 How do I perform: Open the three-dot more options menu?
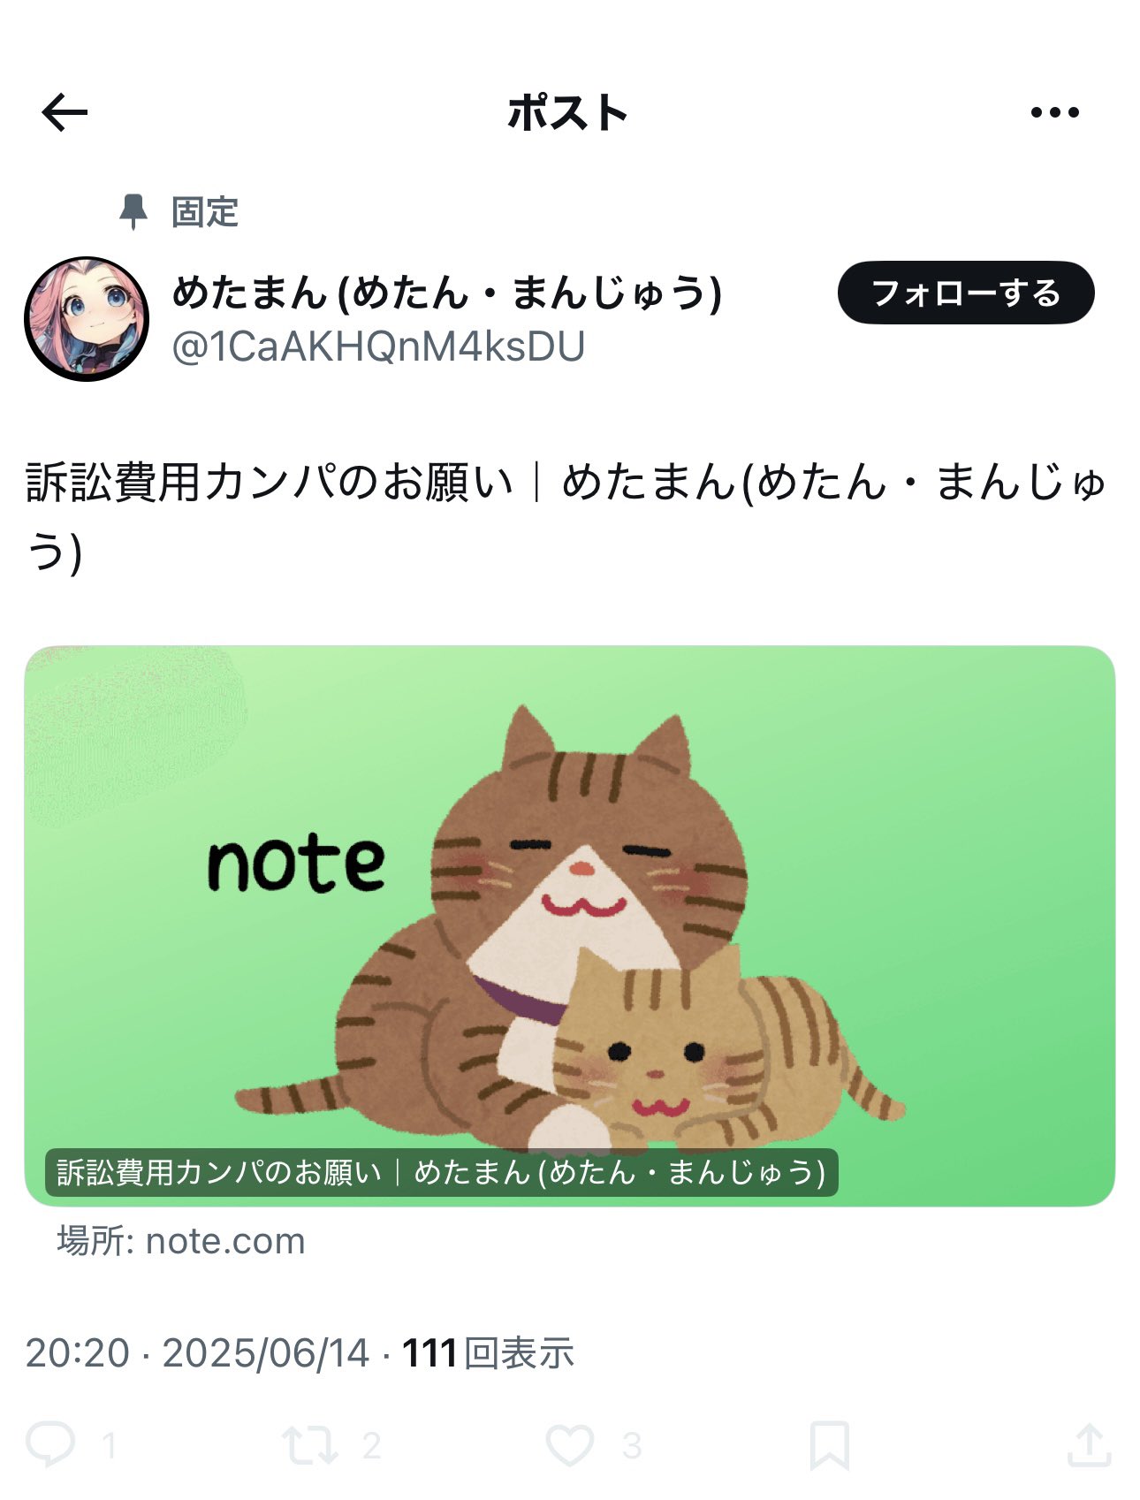(x=1055, y=112)
